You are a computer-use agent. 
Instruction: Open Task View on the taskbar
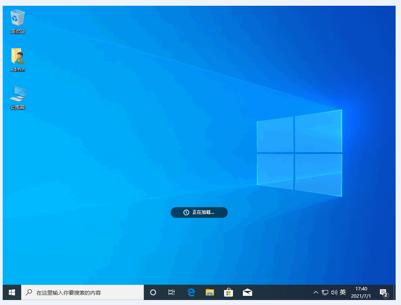[172, 292]
